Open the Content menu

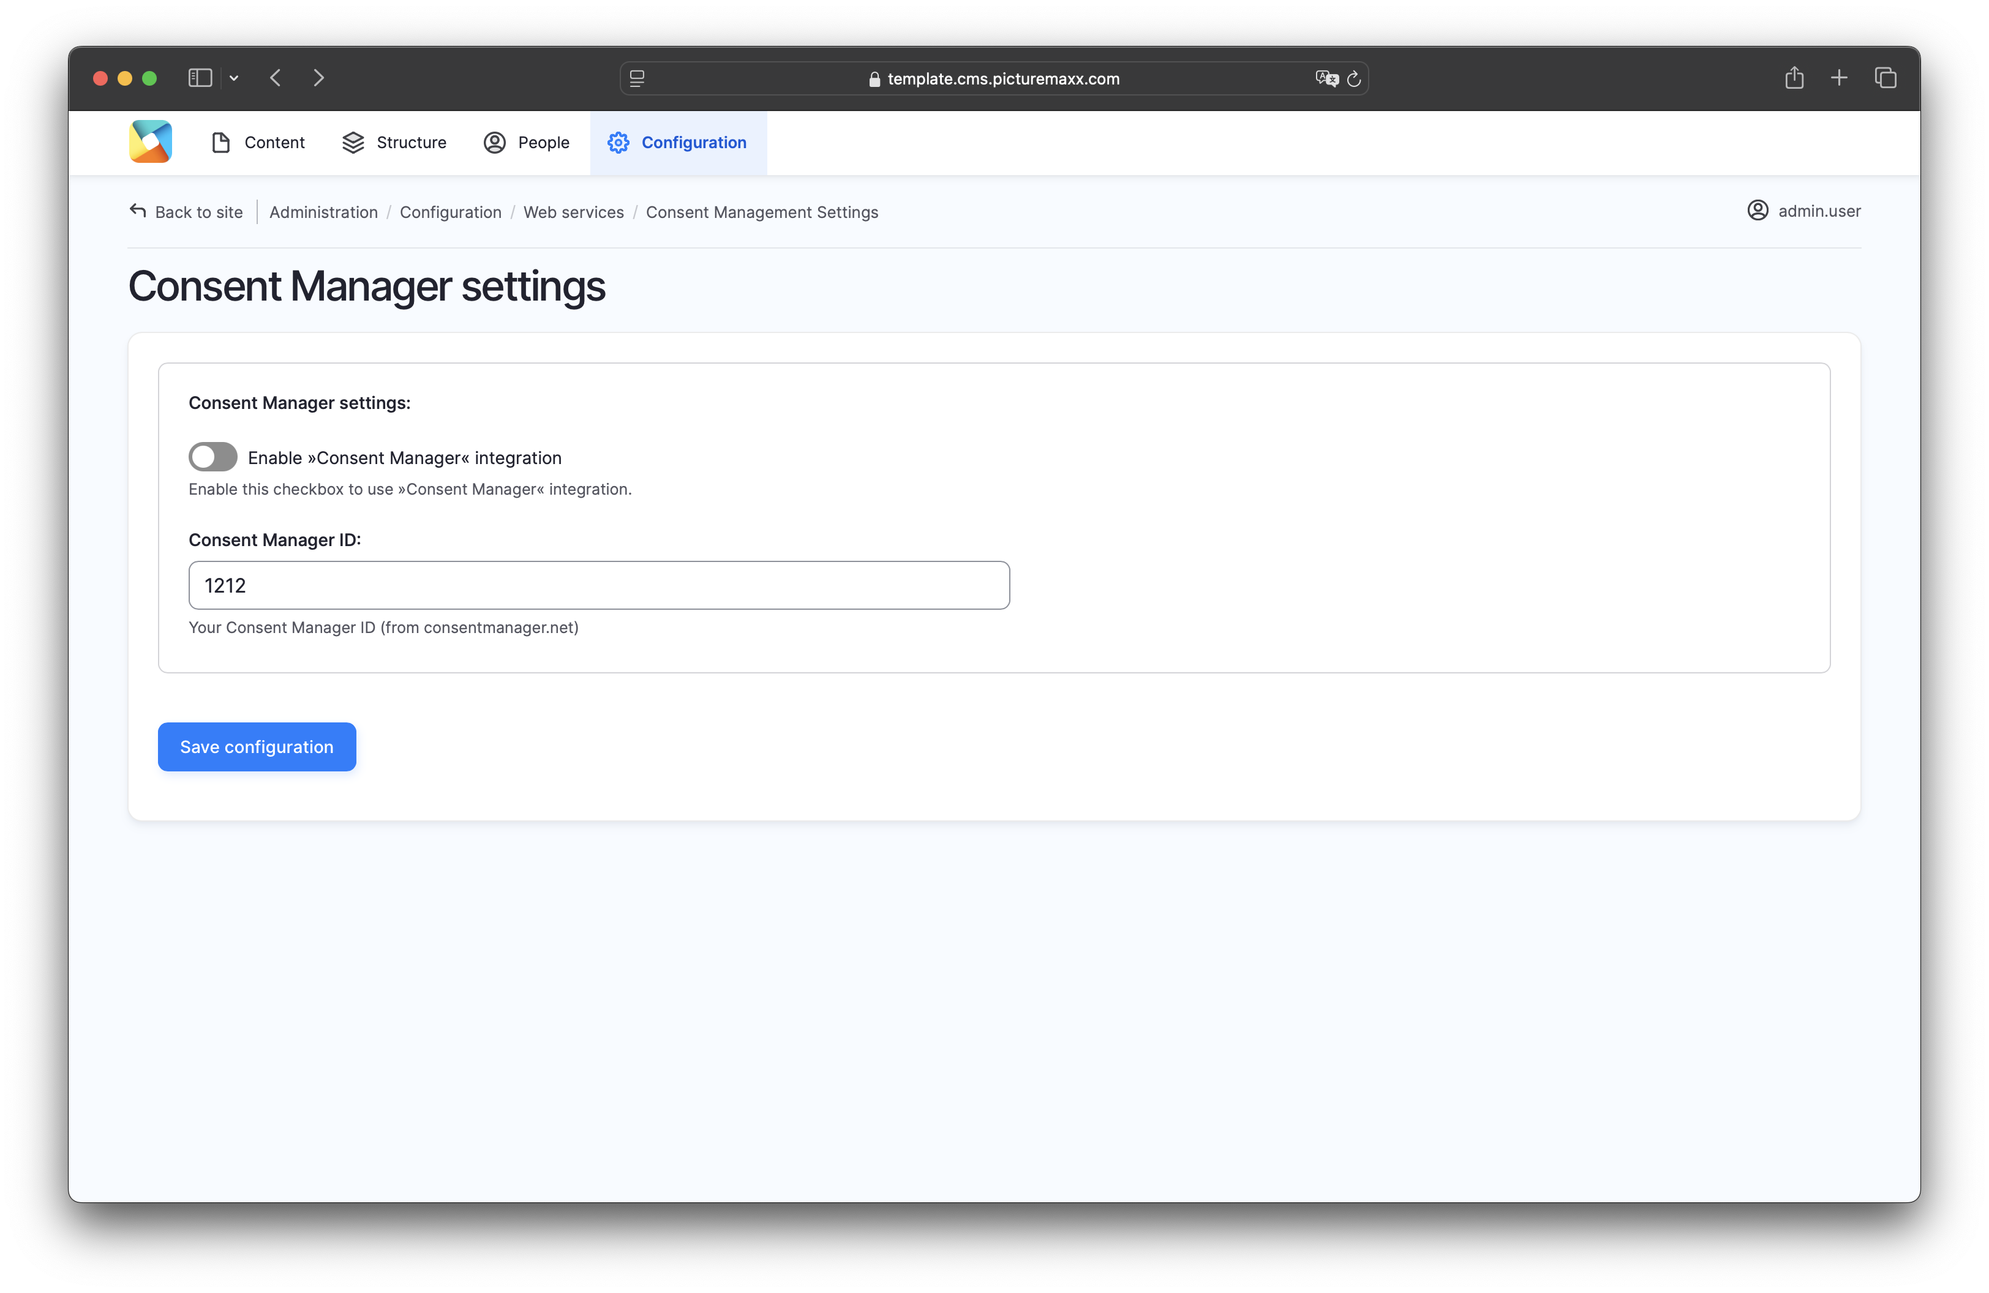[x=258, y=143]
